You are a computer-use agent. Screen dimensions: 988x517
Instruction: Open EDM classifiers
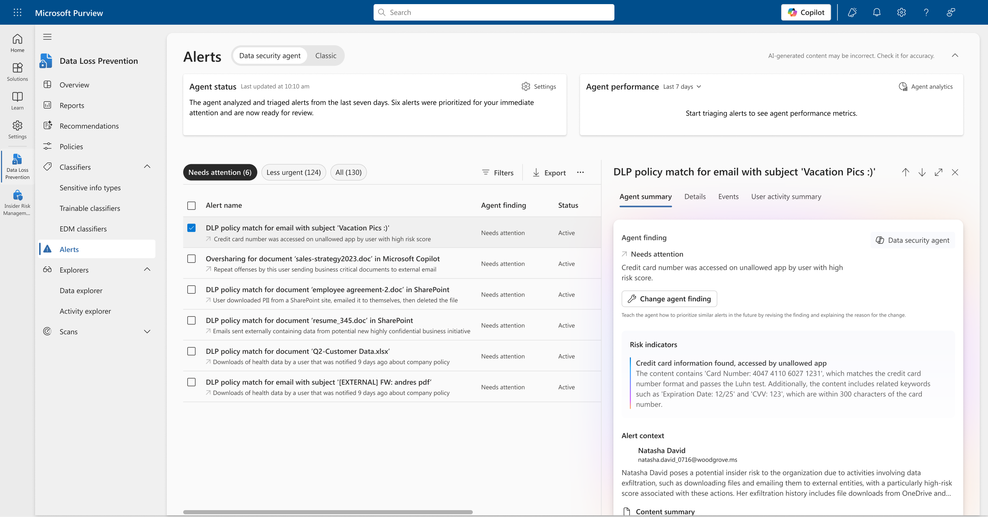83,229
